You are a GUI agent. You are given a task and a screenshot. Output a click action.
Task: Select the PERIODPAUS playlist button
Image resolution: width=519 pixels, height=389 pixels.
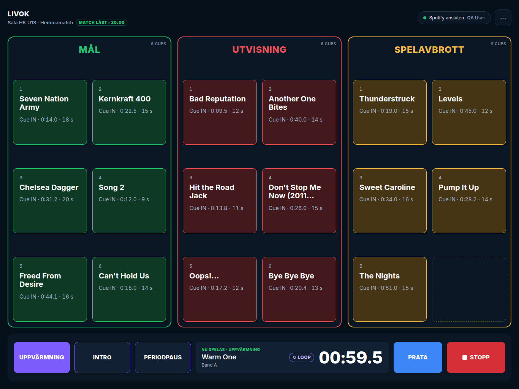coord(163,357)
